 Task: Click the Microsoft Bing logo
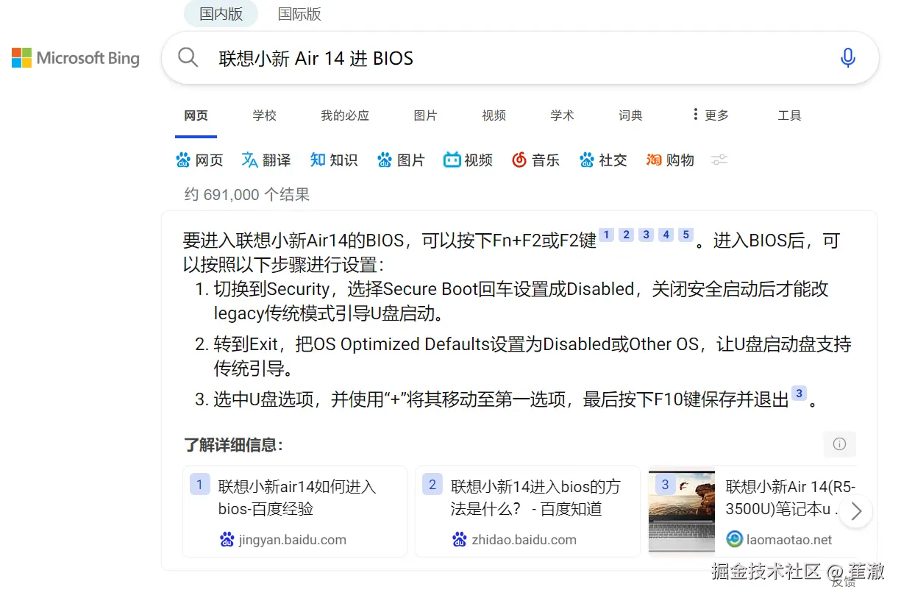75,57
